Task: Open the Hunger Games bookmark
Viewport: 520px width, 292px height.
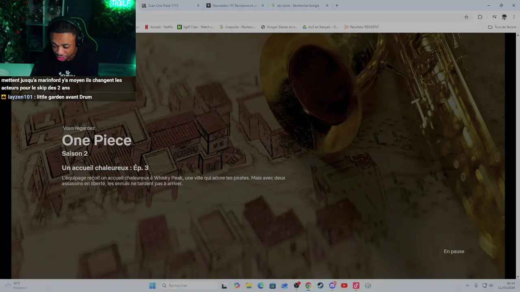Action: (279, 27)
